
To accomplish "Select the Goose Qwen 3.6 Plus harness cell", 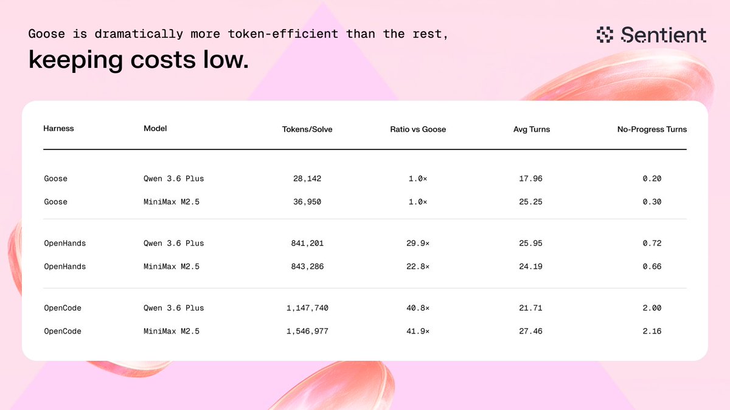I will pyautogui.click(x=56, y=179).
